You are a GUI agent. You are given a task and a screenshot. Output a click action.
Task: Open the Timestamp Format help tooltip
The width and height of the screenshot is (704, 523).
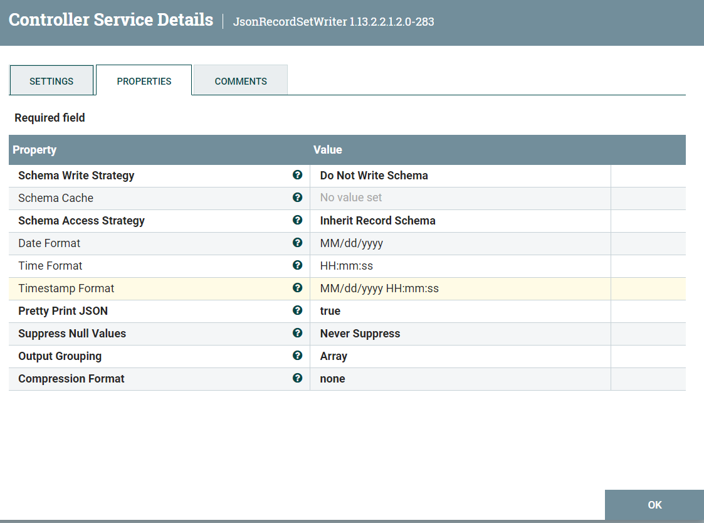pyautogui.click(x=297, y=288)
